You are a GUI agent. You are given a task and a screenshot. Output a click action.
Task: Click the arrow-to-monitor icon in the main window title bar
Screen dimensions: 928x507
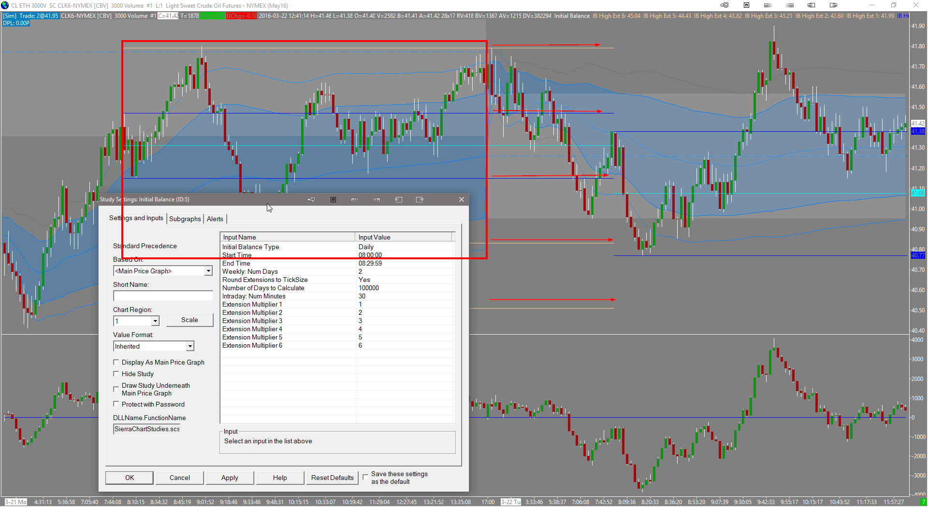pyautogui.click(x=725, y=5)
